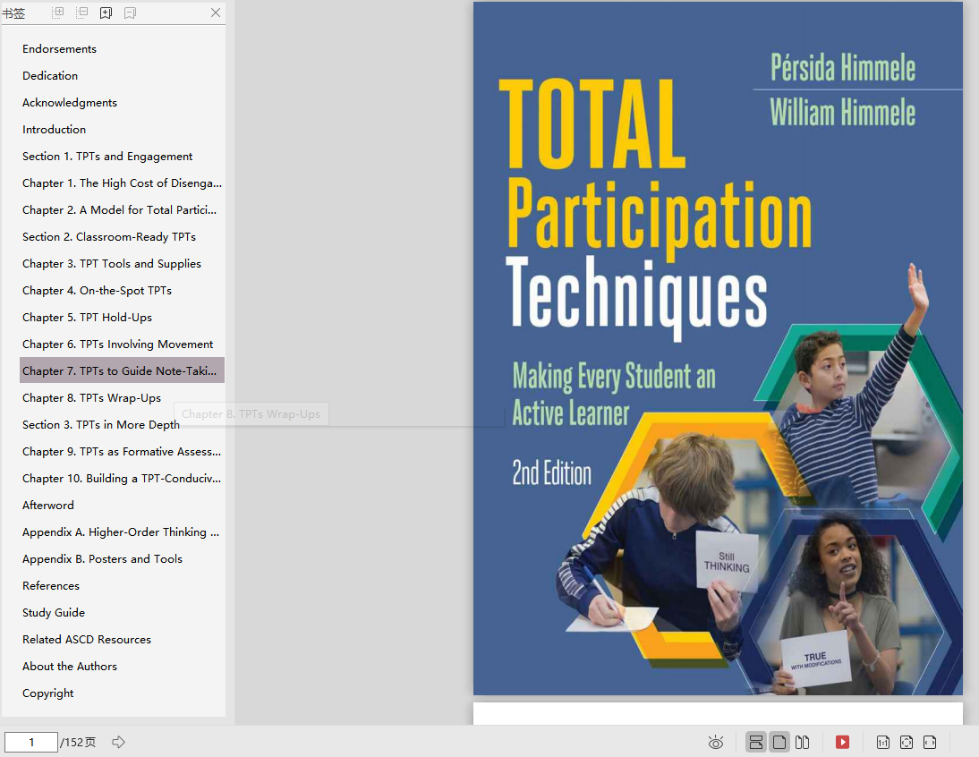Go to the References bookmark

click(x=51, y=585)
